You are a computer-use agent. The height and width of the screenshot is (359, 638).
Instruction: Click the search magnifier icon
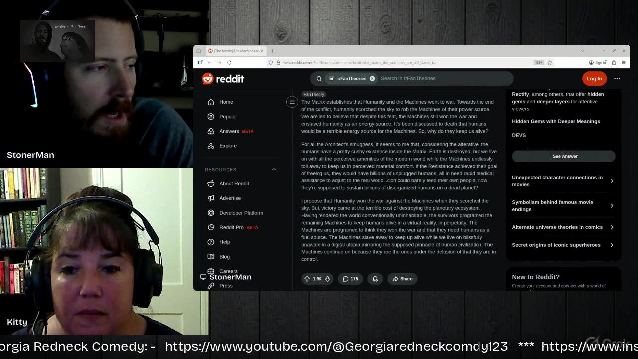[319, 78]
